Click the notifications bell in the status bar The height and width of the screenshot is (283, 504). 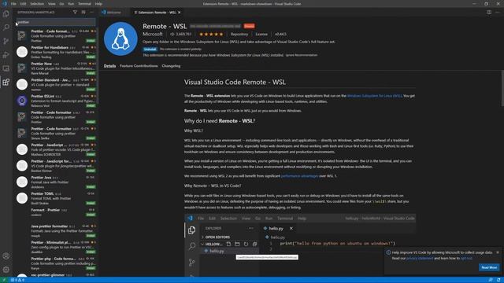(498, 280)
